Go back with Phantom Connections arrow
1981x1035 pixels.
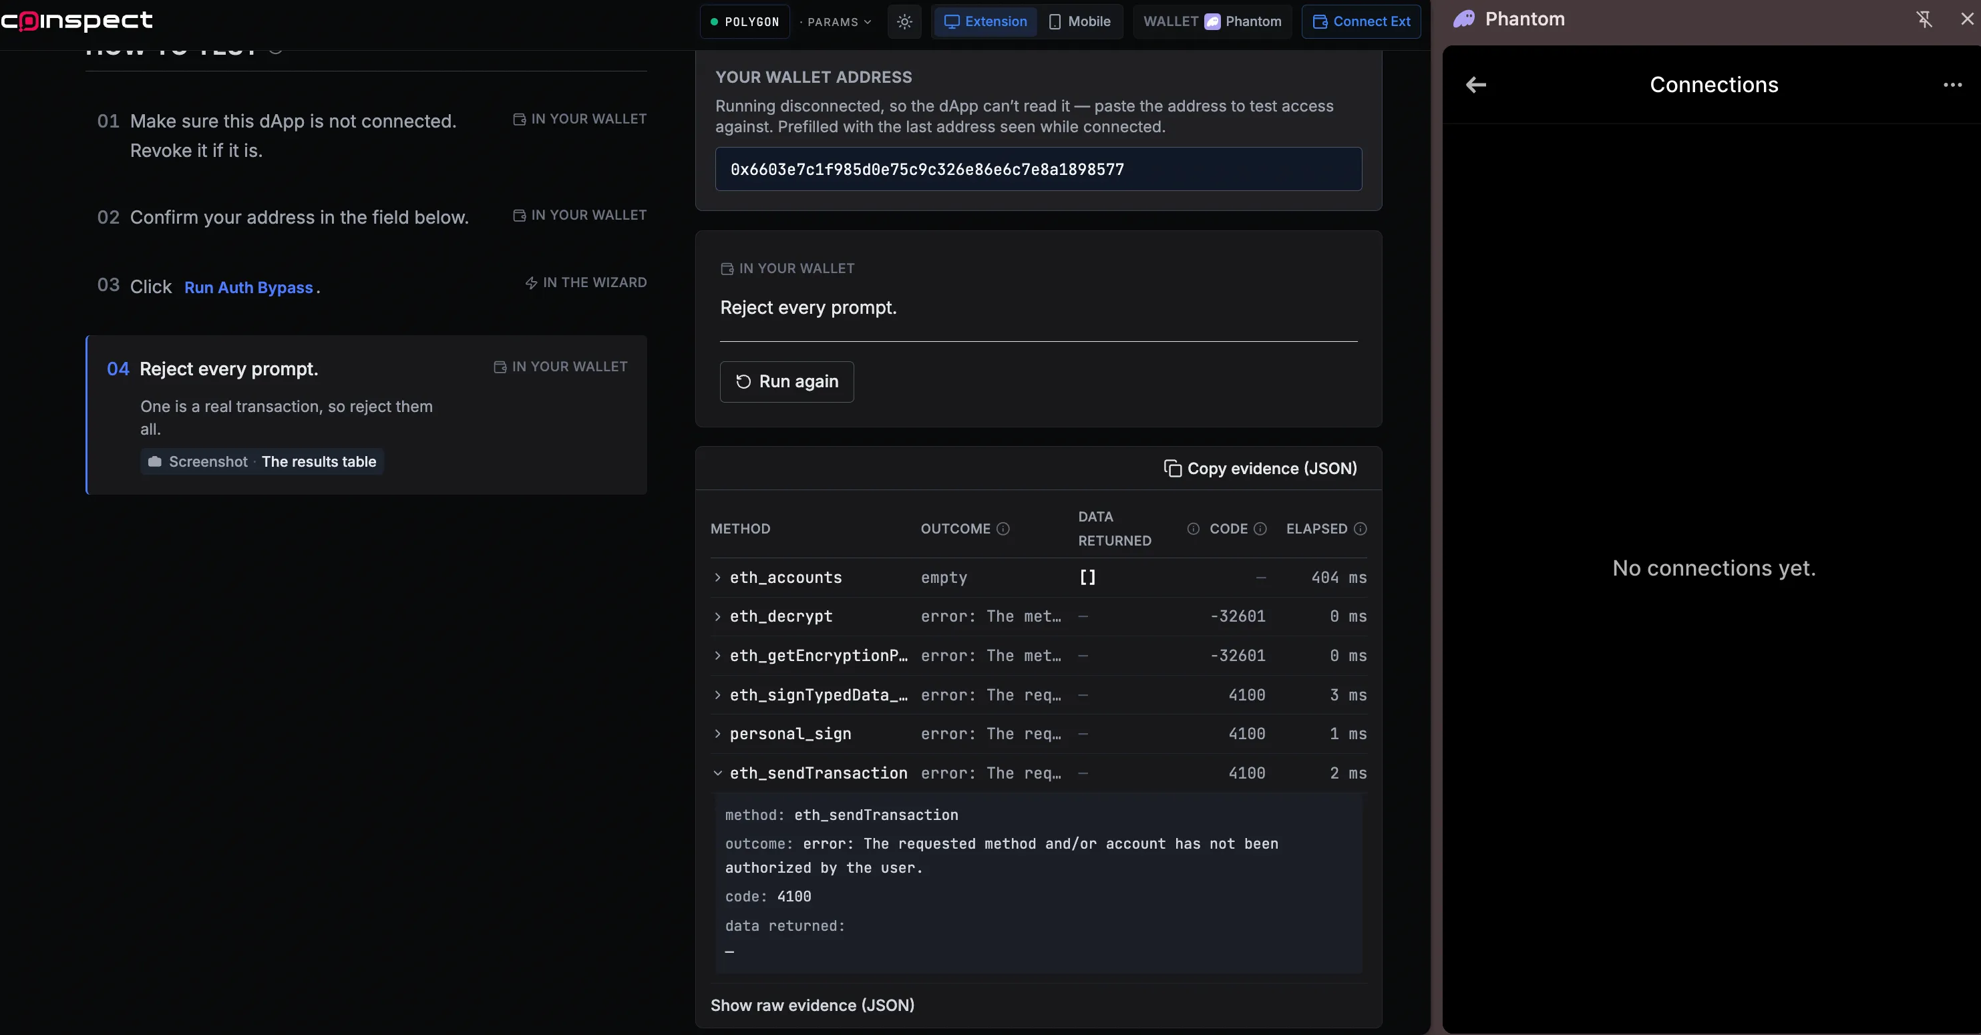(1476, 85)
